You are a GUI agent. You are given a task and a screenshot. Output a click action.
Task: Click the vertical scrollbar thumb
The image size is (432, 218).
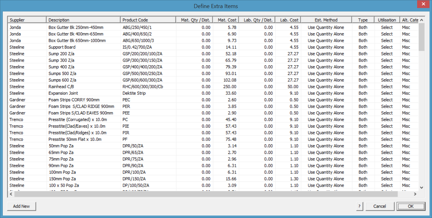pyautogui.click(x=421, y=37)
